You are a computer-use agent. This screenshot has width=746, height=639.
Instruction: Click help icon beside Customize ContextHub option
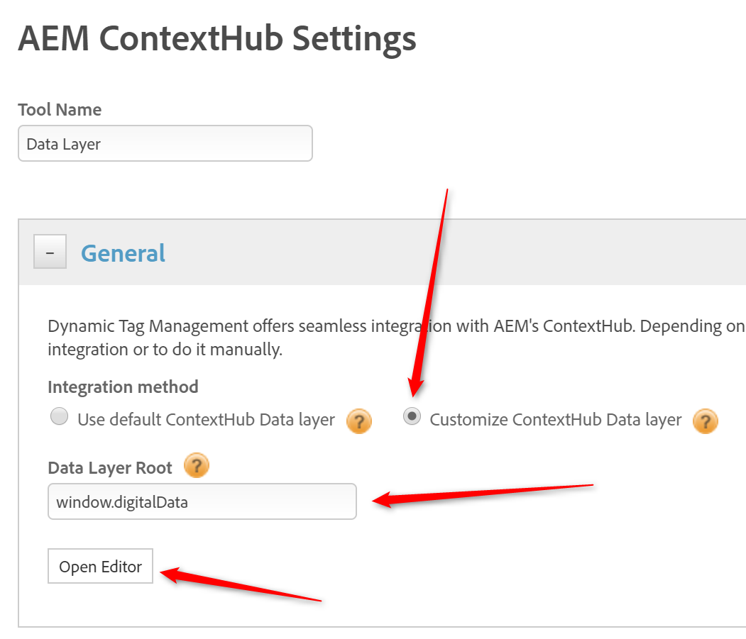pyautogui.click(x=706, y=421)
